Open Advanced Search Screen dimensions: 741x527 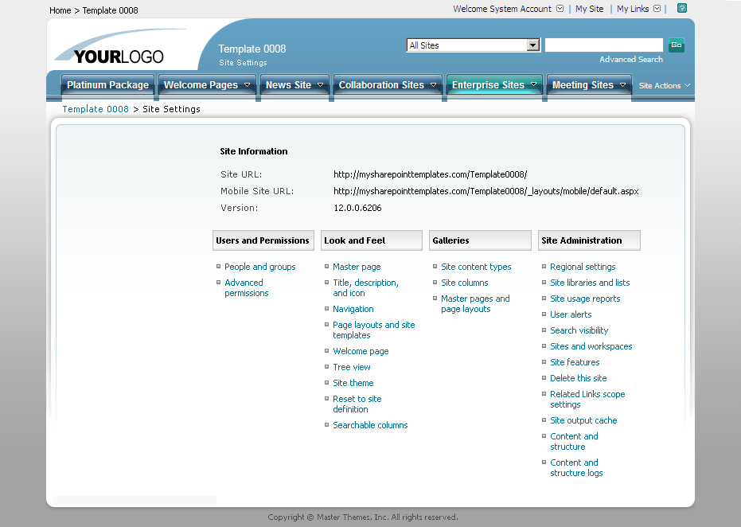[631, 59]
